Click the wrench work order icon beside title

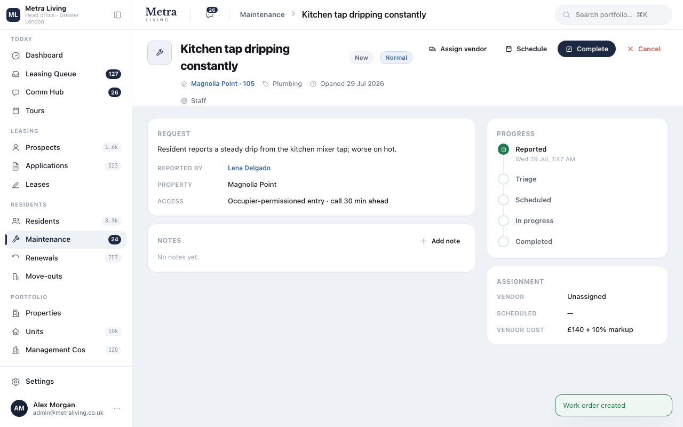(160, 53)
